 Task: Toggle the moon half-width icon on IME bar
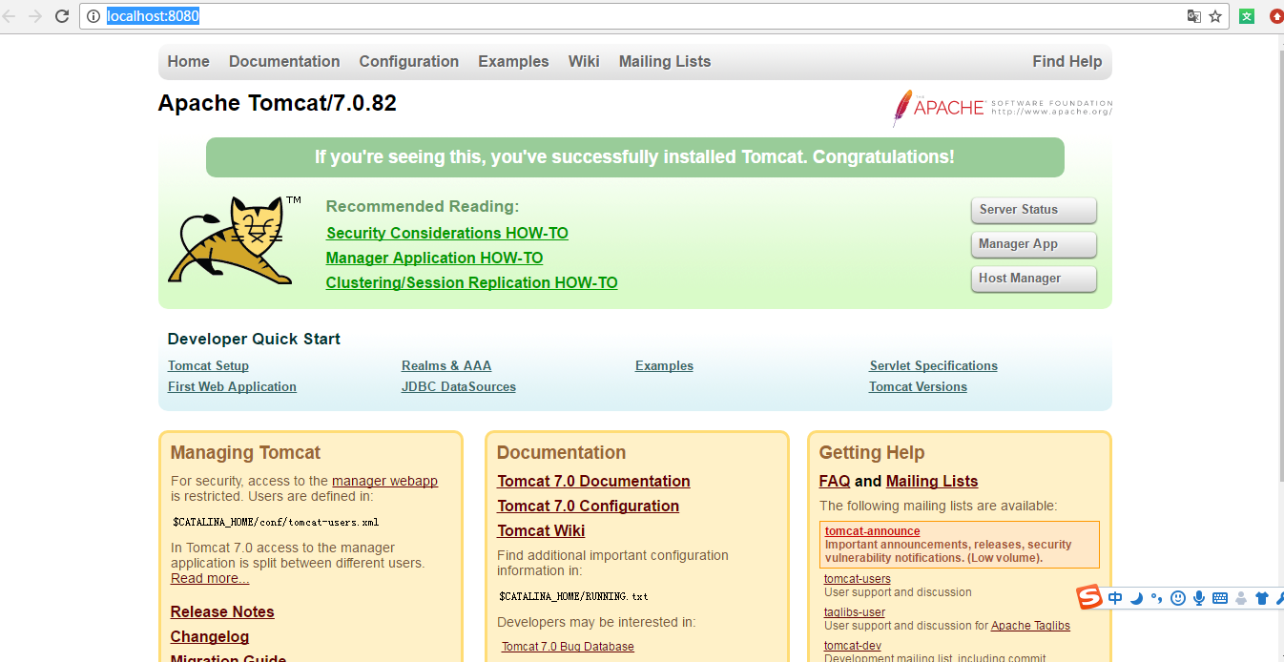[1136, 598]
